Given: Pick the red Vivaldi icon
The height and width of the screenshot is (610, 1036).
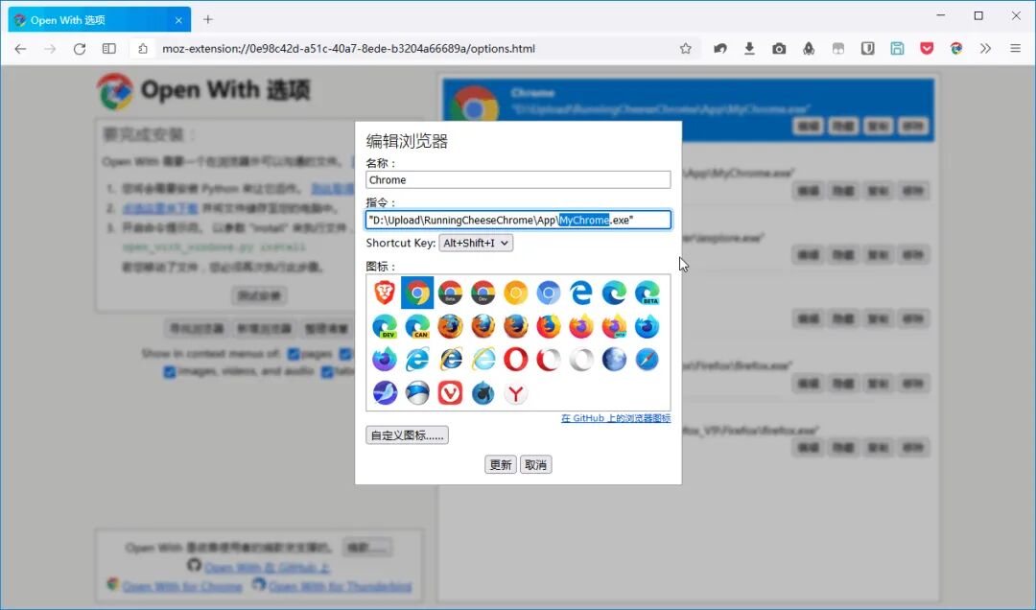Looking at the screenshot, I should coord(450,393).
